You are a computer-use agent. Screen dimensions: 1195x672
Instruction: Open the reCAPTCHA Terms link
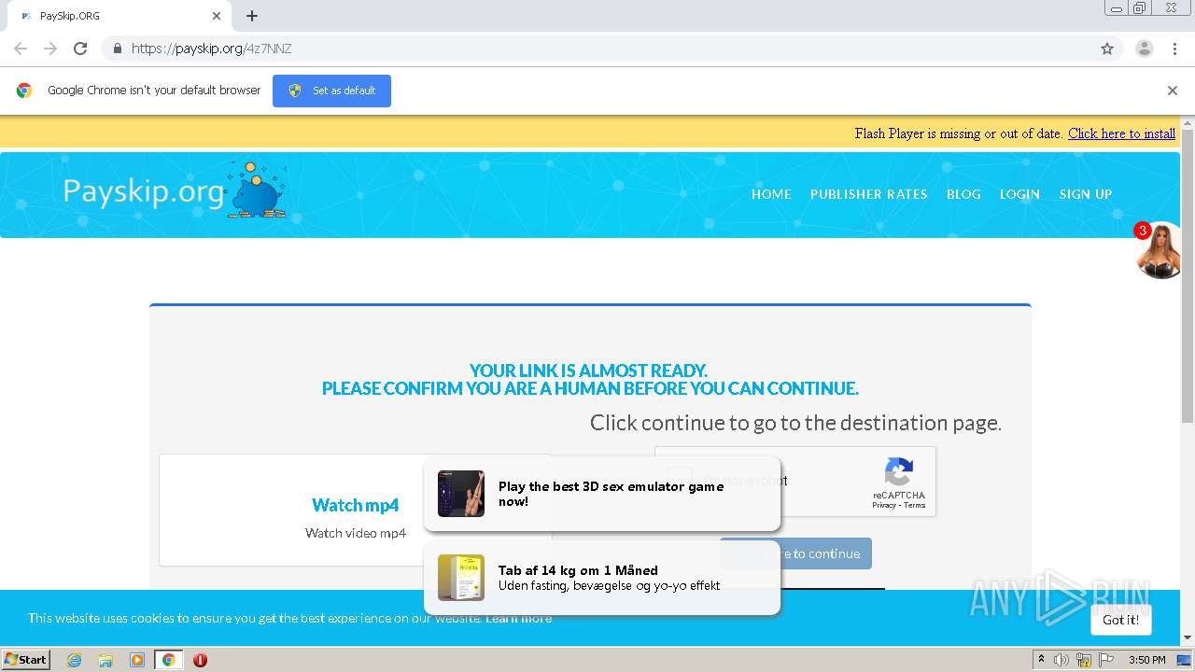(x=915, y=505)
